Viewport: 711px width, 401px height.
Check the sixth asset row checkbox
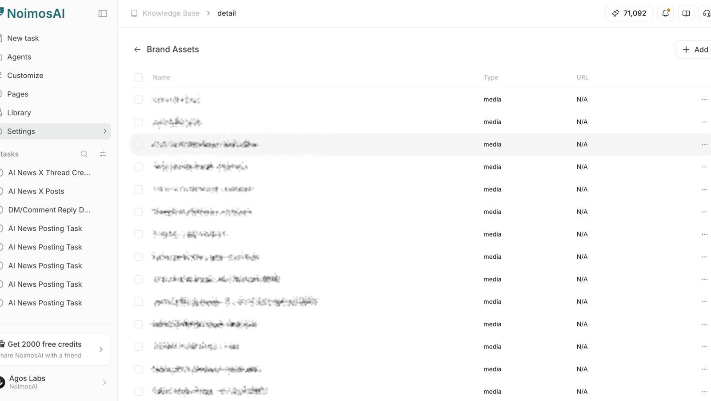(x=139, y=212)
